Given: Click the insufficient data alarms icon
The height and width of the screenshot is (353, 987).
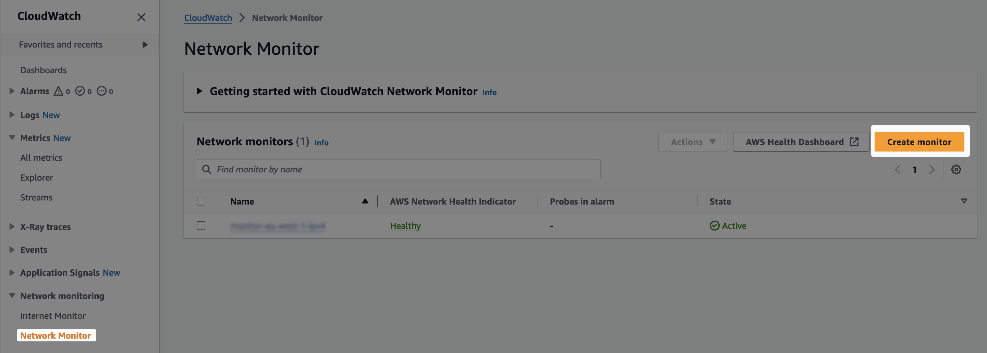Looking at the screenshot, I should pos(101,91).
